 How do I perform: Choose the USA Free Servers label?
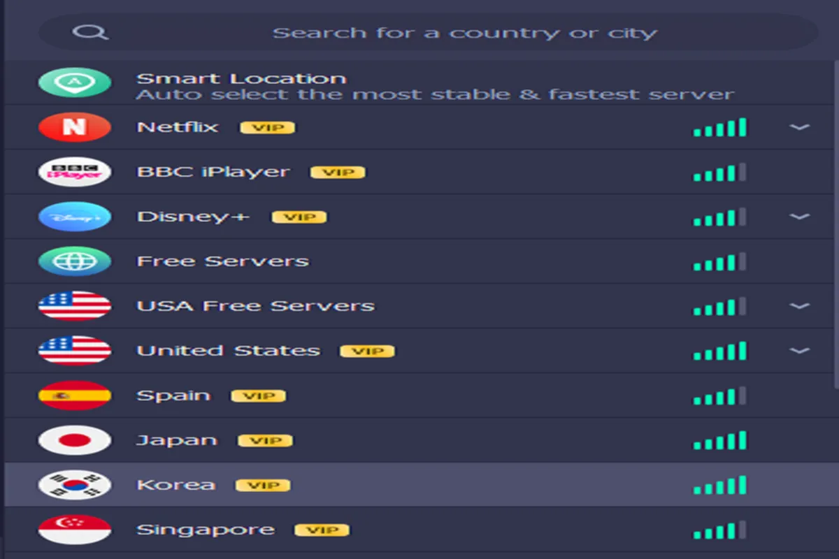click(255, 306)
